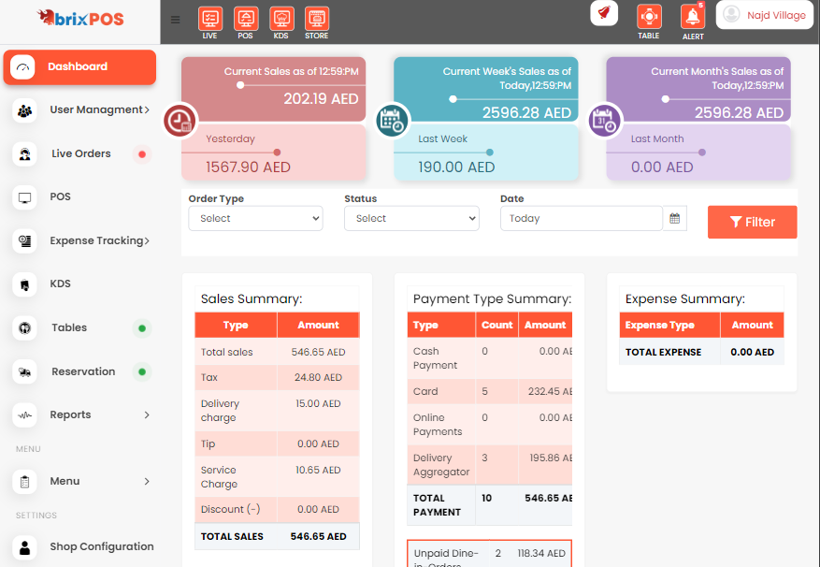Image resolution: width=820 pixels, height=567 pixels.
Task: Open the Status select dropdown
Action: point(411,219)
